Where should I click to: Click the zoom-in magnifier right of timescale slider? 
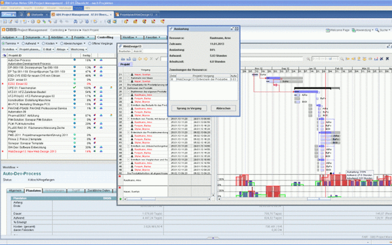tap(342, 59)
